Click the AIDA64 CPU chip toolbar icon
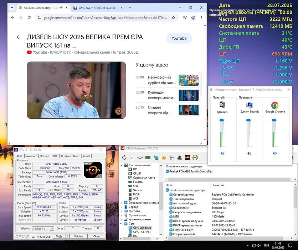 point(140,157)
